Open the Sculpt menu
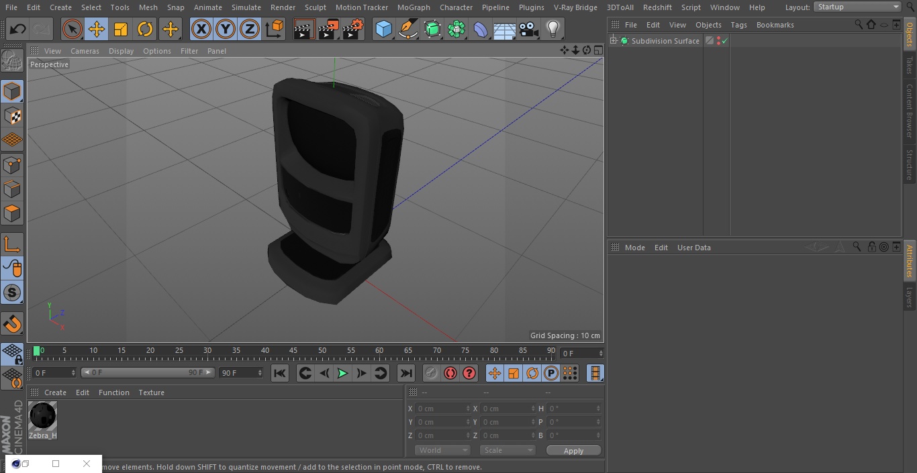The height and width of the screenshot is (473, 917). coord(315,7)
